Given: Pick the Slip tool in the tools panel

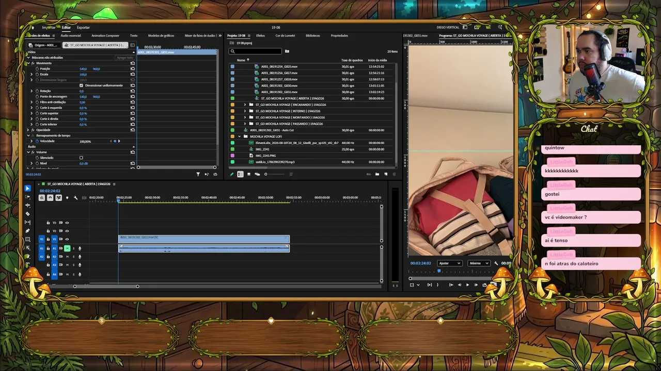Looking at the screenshot, I should [x=28, y=223].
